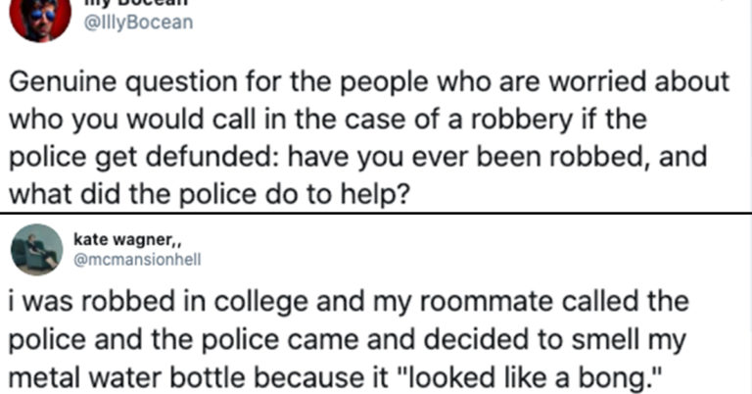Click the divider line between tweets
The height and width of the screenshot is (394, 752).
(x=376, y=212)
